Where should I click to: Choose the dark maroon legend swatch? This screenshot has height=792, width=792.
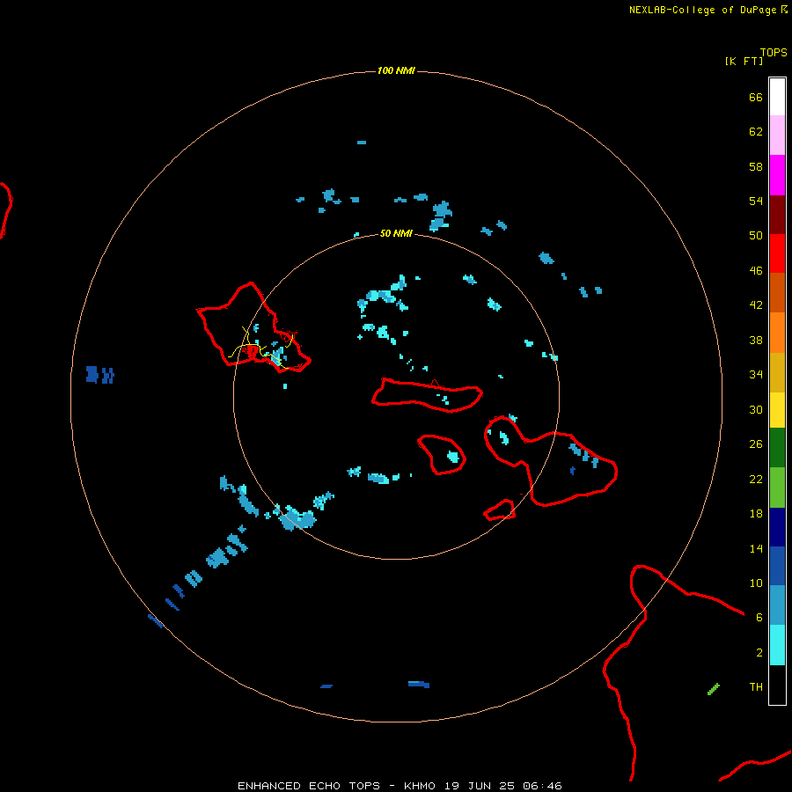[x=777, y=215]
